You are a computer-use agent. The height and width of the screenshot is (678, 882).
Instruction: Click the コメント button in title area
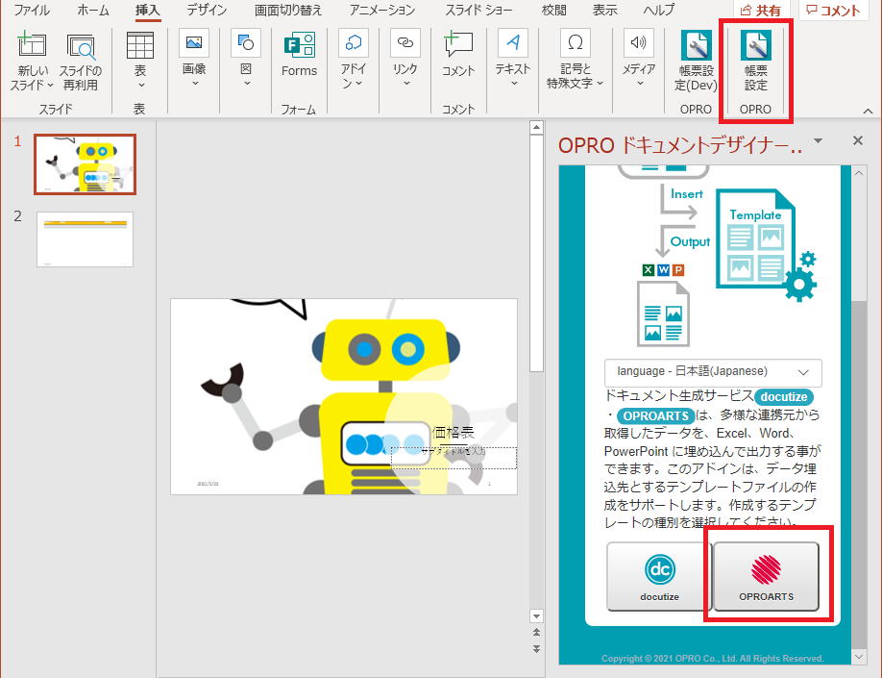click(834, 11)
